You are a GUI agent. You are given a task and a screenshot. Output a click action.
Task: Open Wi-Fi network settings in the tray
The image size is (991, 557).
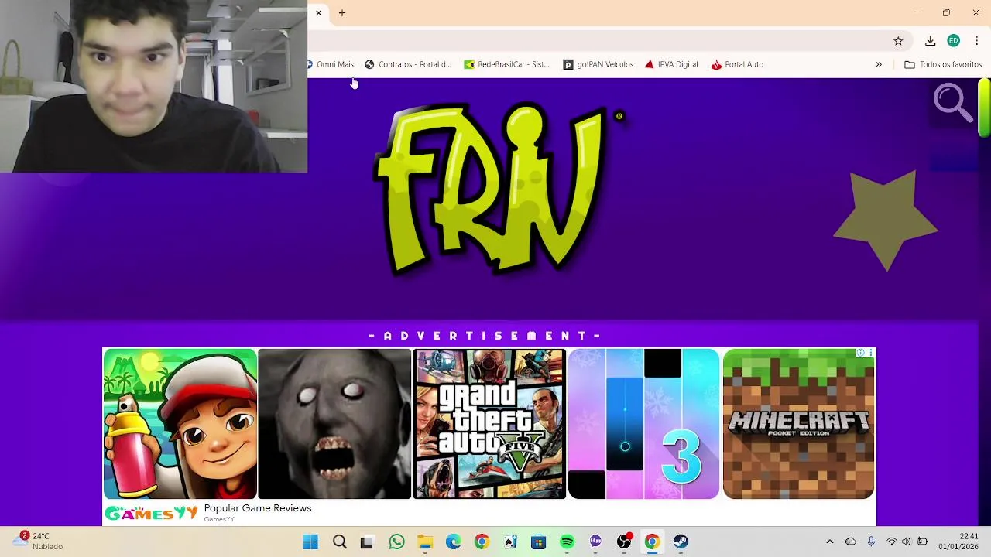[892, 542]
